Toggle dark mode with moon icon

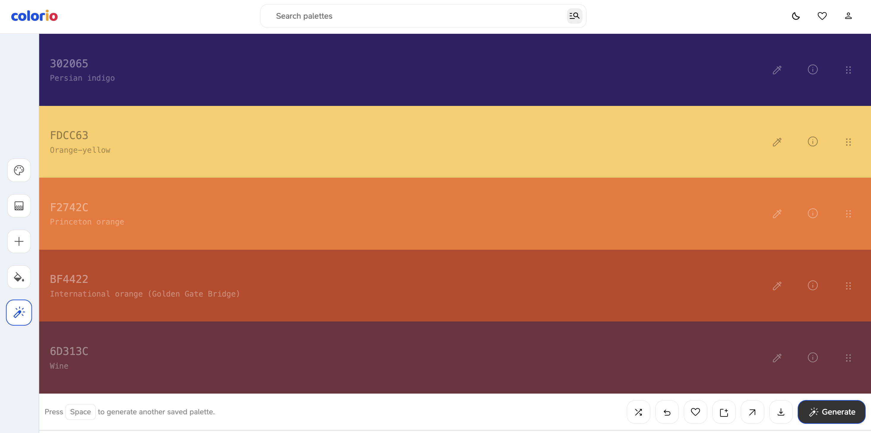tap(796, 16)
